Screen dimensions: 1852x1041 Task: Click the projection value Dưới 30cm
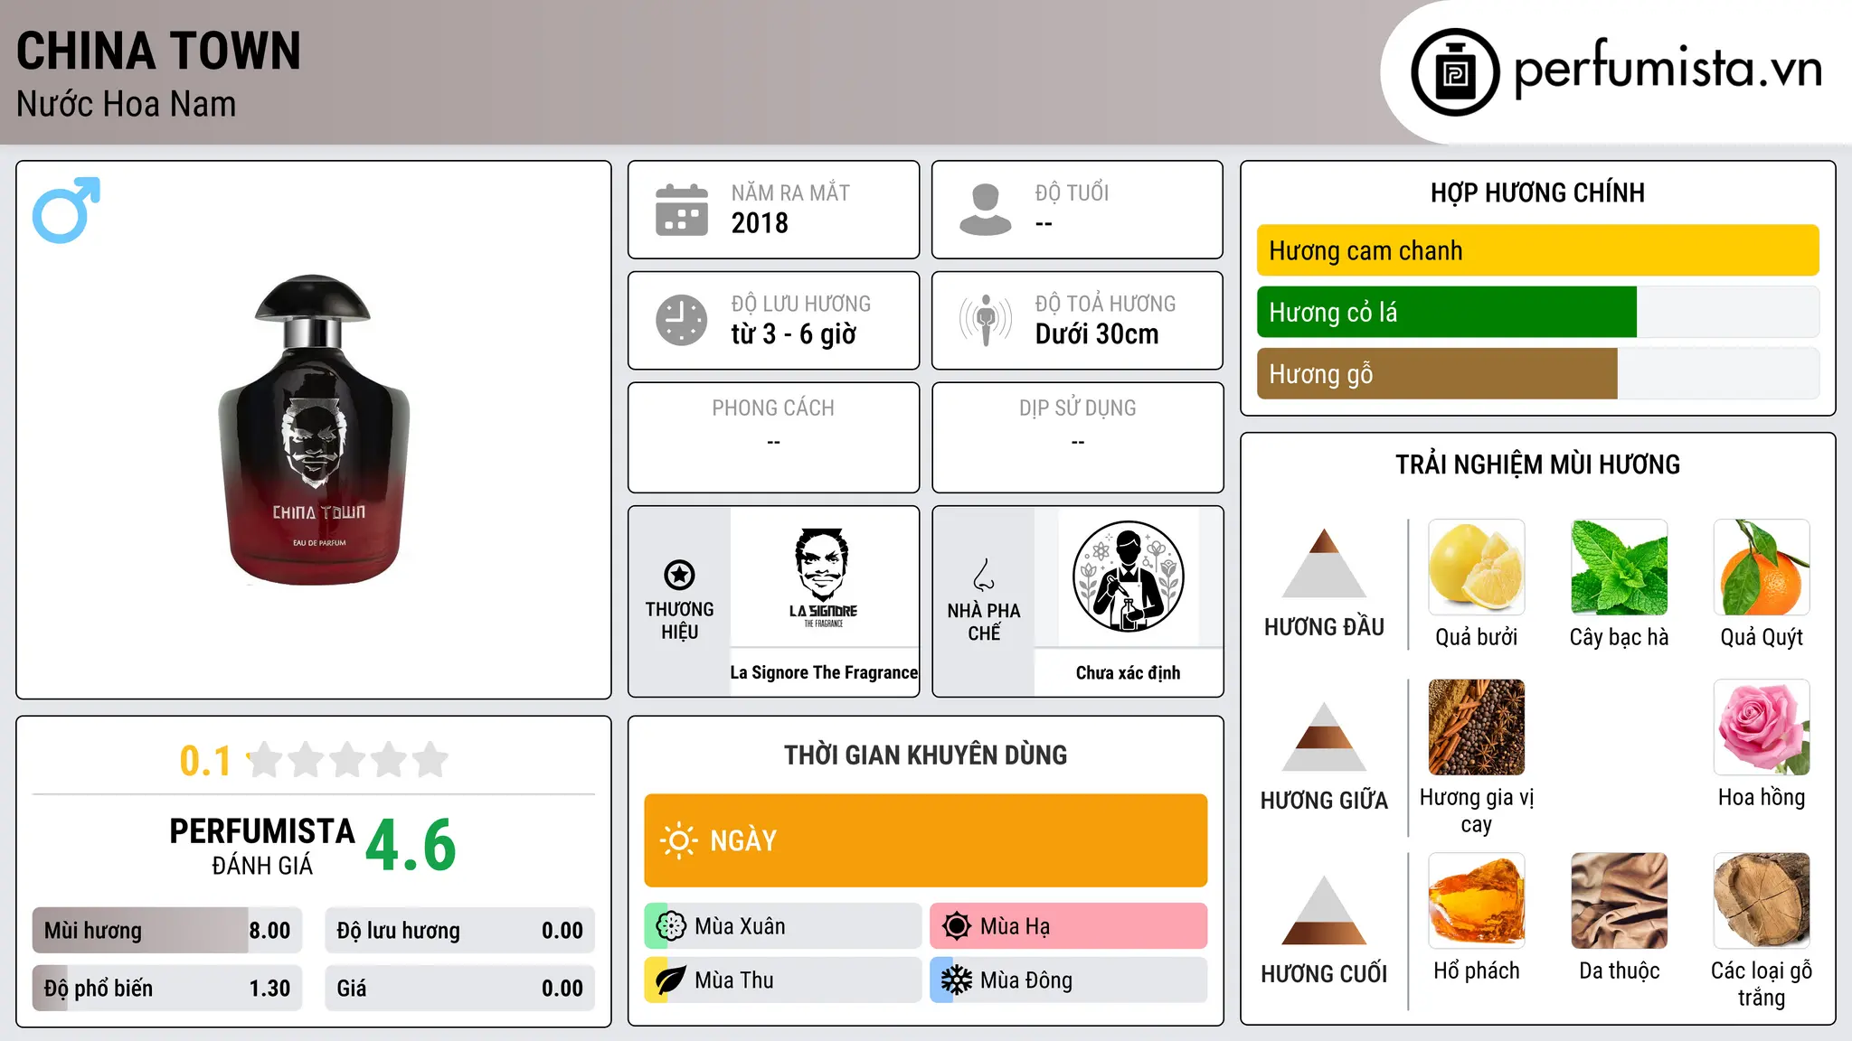click(x=1096, y=334)
